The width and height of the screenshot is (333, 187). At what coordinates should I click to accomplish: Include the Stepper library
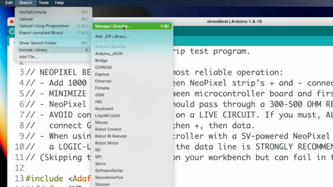click(132, 184)
